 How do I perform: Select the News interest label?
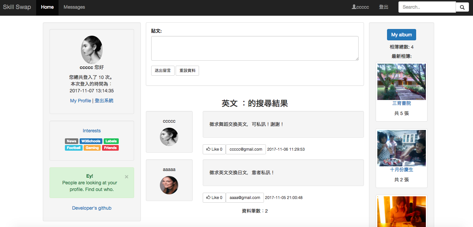[72, 141]
